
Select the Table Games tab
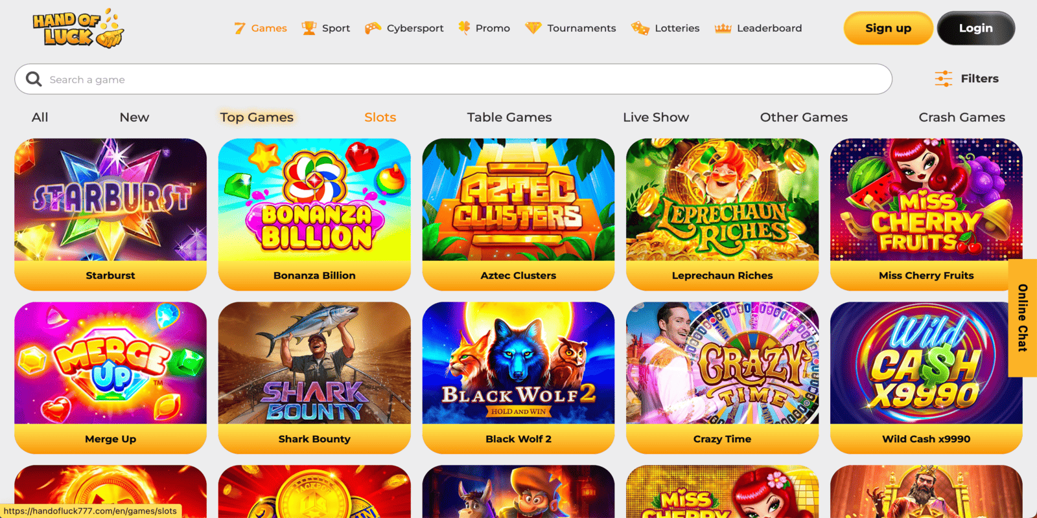click(x=509, y=117)
